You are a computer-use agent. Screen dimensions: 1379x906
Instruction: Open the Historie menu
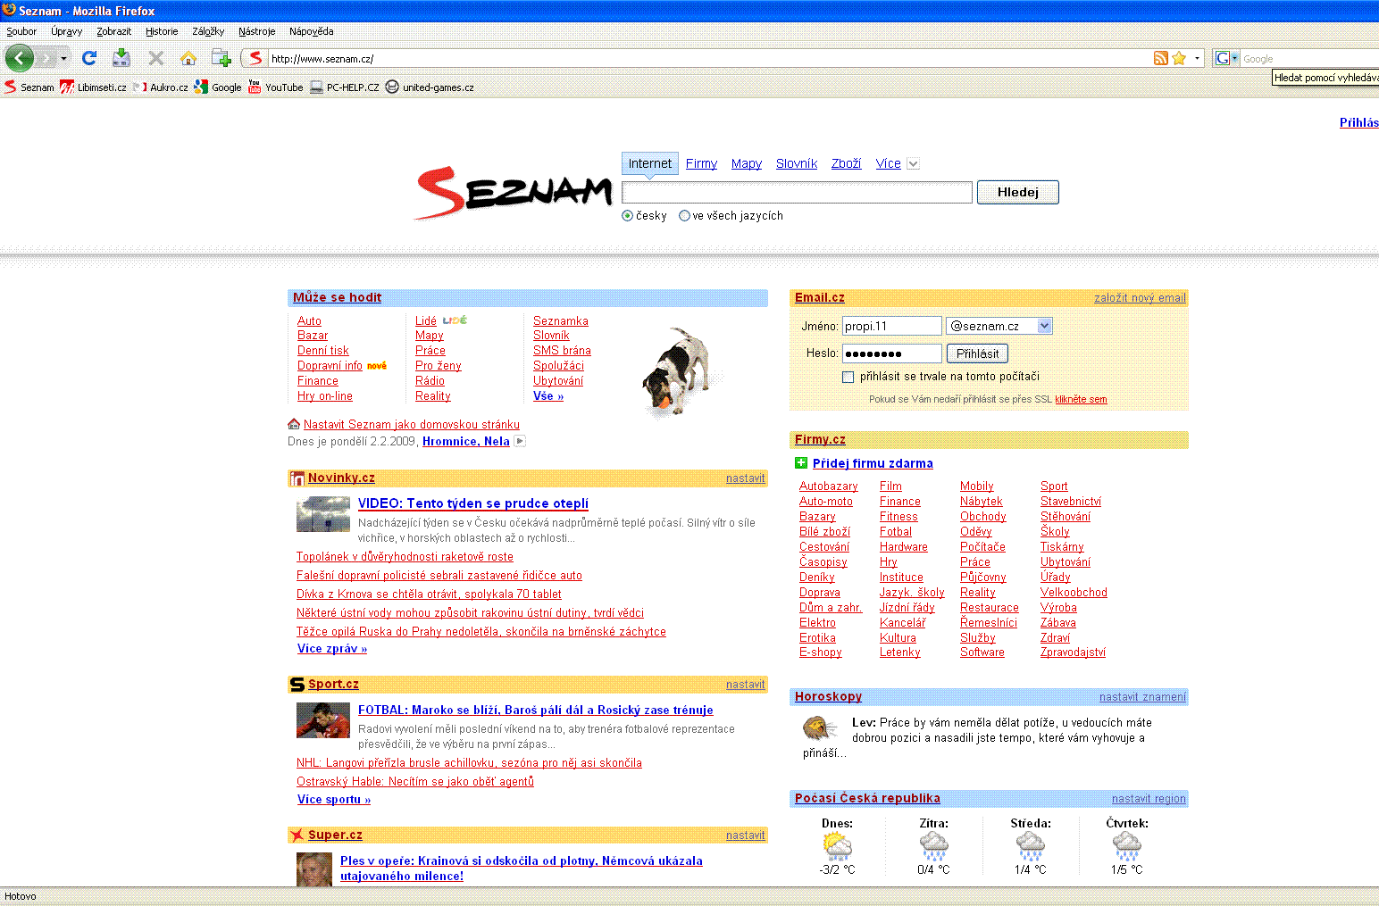point(162,31)
